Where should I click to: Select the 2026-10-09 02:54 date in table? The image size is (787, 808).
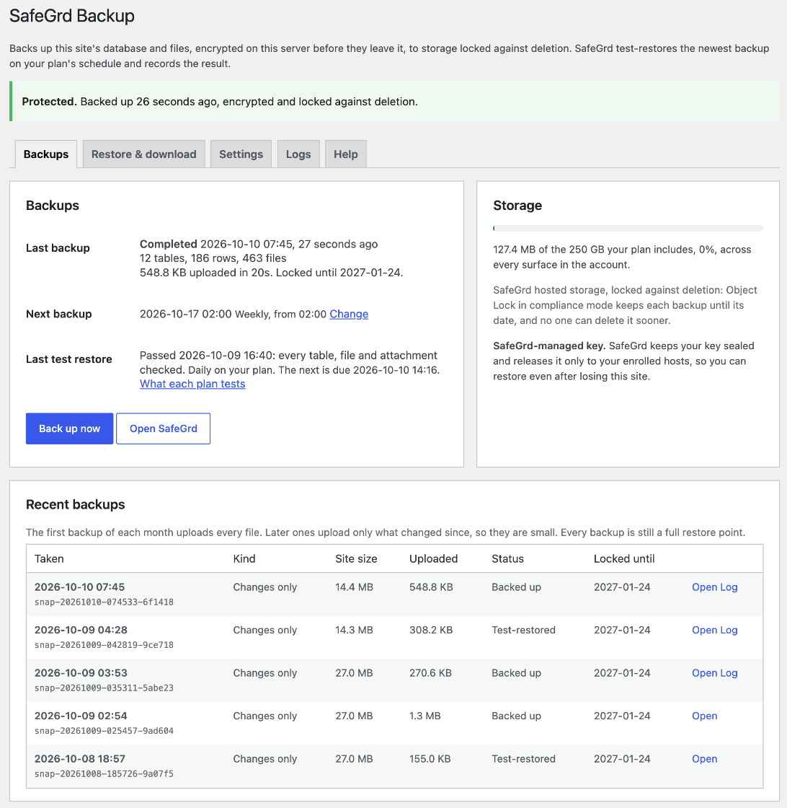click(x=81, y=716)
